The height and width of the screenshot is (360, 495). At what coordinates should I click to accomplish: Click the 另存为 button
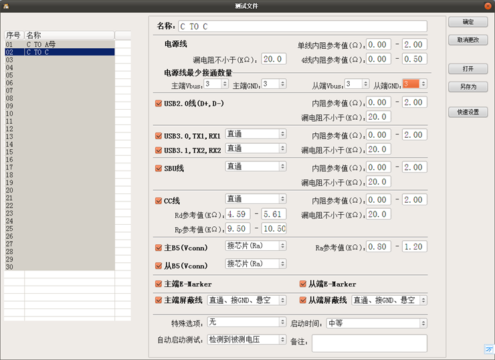pyautogui.click(x=468, y=87)
